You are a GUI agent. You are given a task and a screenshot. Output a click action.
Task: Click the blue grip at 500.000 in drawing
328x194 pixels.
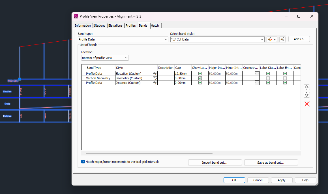(x=20, y=79)
